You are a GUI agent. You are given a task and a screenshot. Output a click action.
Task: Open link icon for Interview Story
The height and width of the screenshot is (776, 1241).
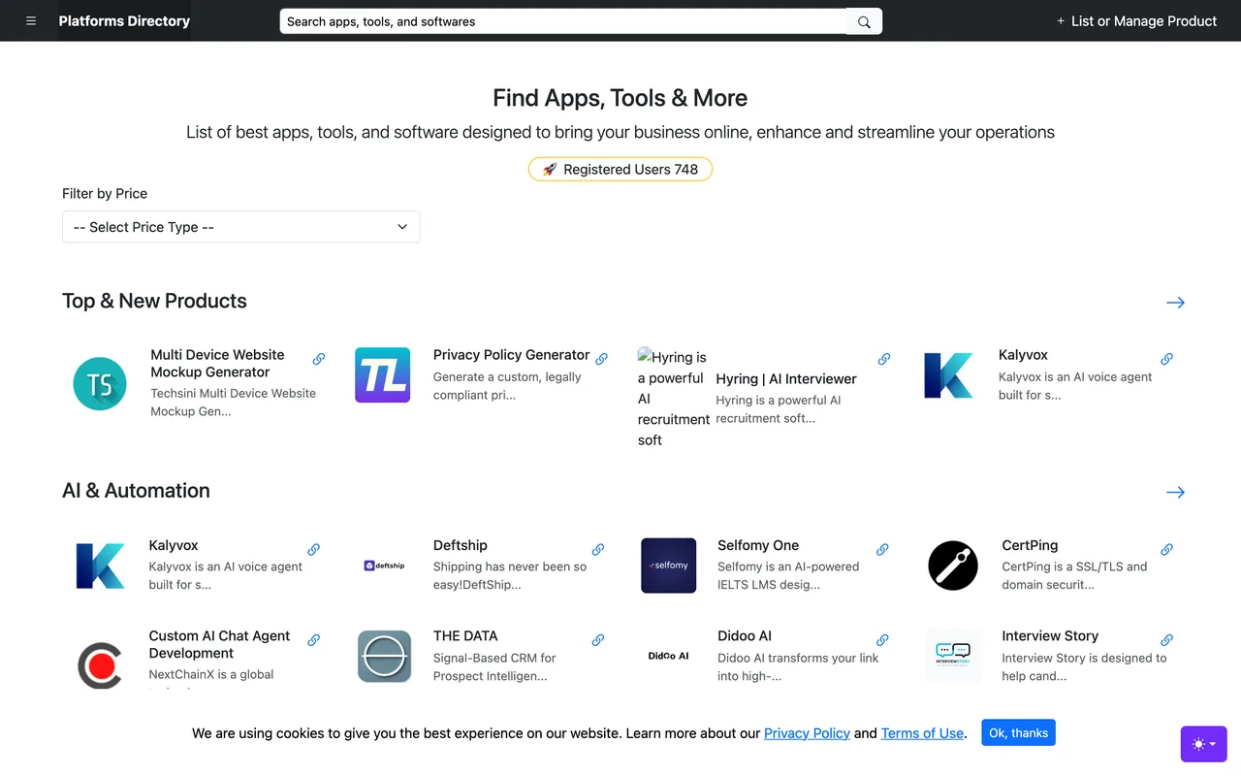[x=1166, y=640]
